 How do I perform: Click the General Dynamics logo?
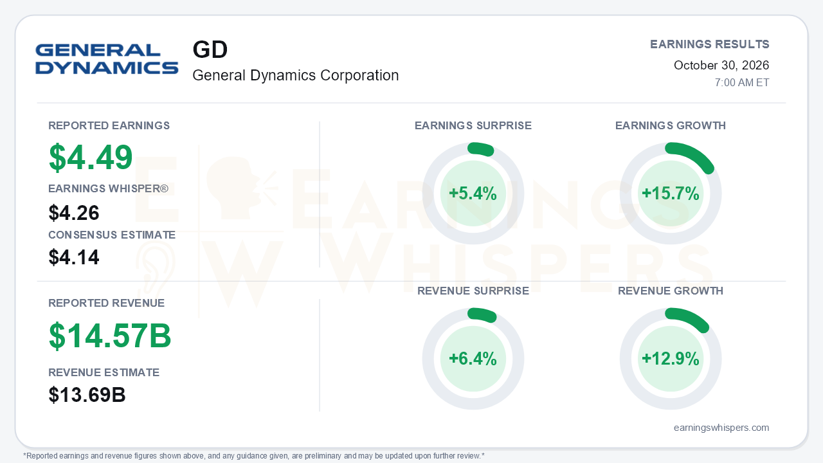(x=107, y=59)
